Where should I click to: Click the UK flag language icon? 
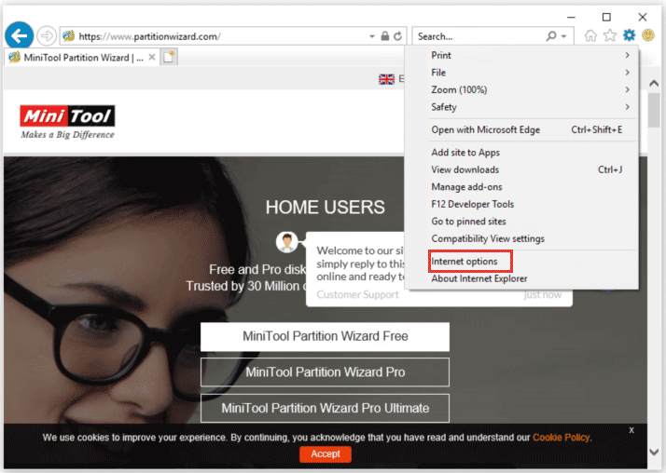coord(386,79)
